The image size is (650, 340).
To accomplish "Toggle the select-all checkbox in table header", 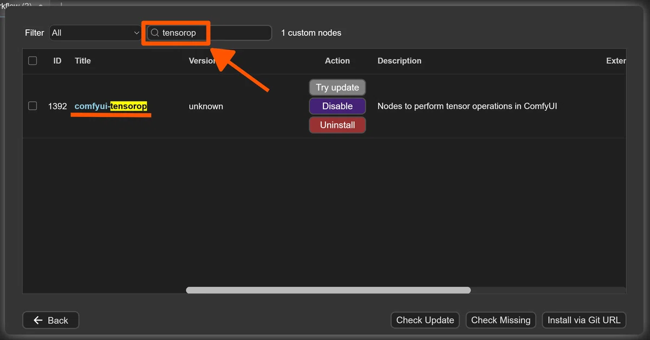I will point(32,61).
